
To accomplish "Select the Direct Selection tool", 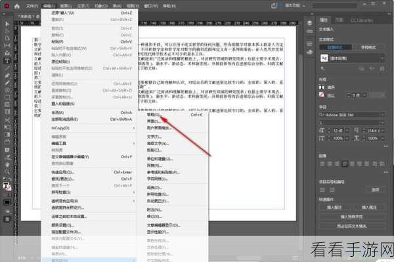I will click(x=7, y=31).
